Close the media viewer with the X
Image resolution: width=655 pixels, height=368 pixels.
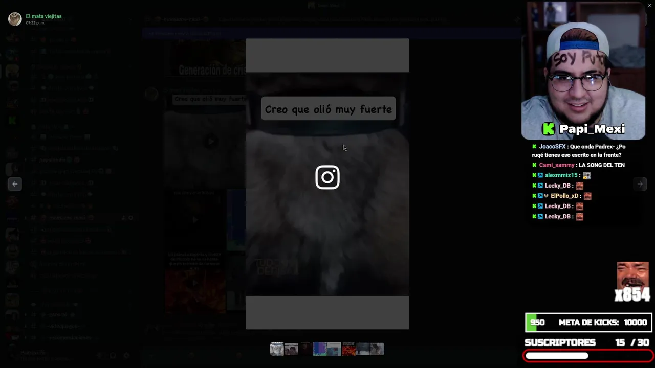(649, 6)
